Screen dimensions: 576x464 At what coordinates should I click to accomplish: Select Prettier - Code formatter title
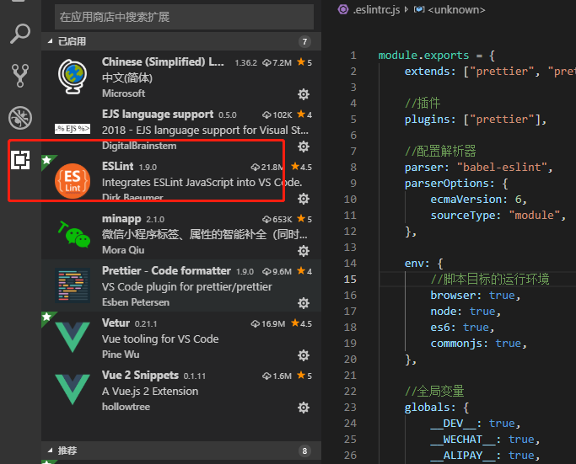(x=166, y=271)
